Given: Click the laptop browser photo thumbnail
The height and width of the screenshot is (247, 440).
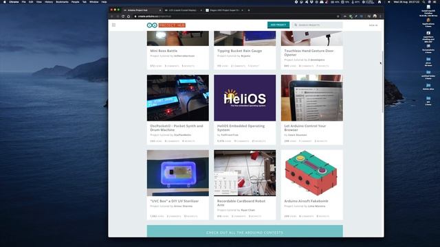Looking at the screenshot, I should pyautogui.click(x=311, y=97).
